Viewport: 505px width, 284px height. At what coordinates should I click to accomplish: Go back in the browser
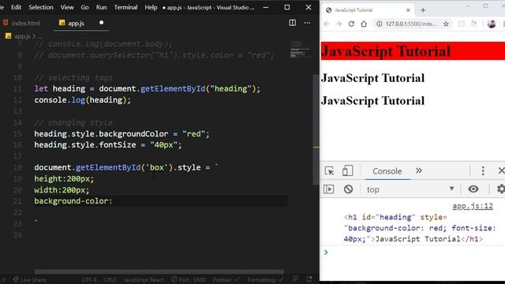click(327, 24)
